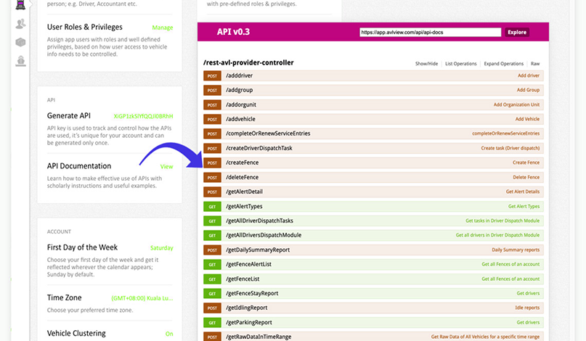Image resolution: width=586 pixels, height=341 pixels.
Task: Click the GET badge next to /getFenceList
Action: [213, 279]
